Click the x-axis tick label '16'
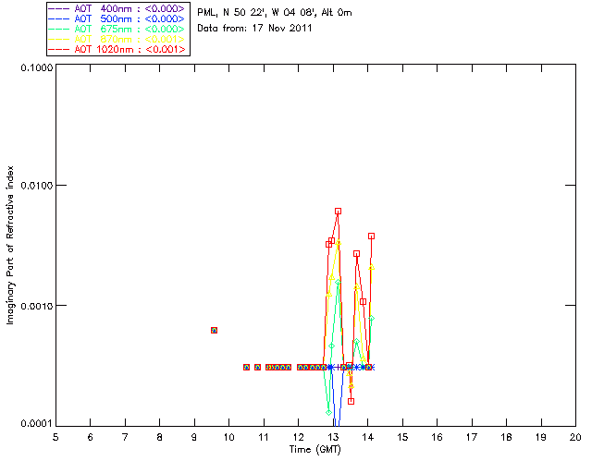The height and width of the screenshot is (473, 592). 437,437
